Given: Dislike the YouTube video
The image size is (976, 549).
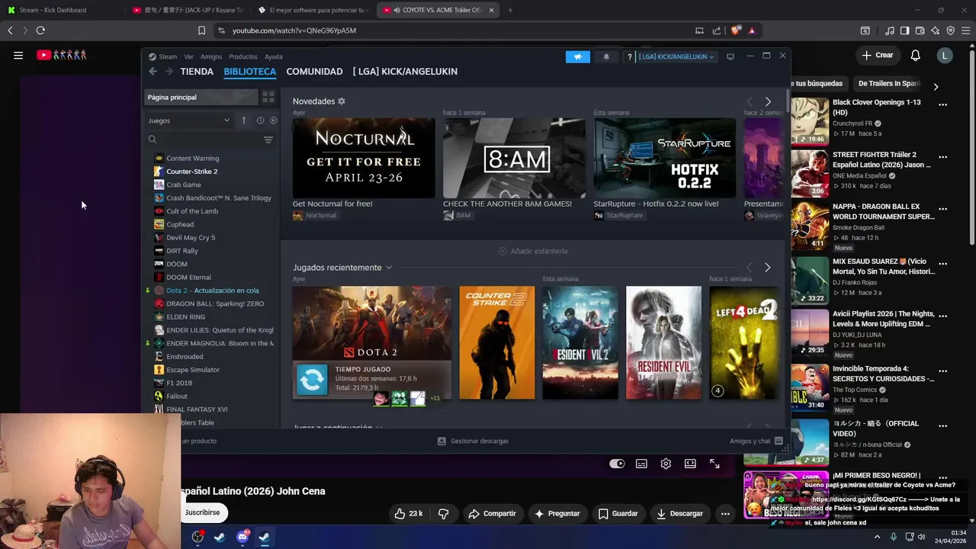Looking at the screenshot, I should click(443, 513).
